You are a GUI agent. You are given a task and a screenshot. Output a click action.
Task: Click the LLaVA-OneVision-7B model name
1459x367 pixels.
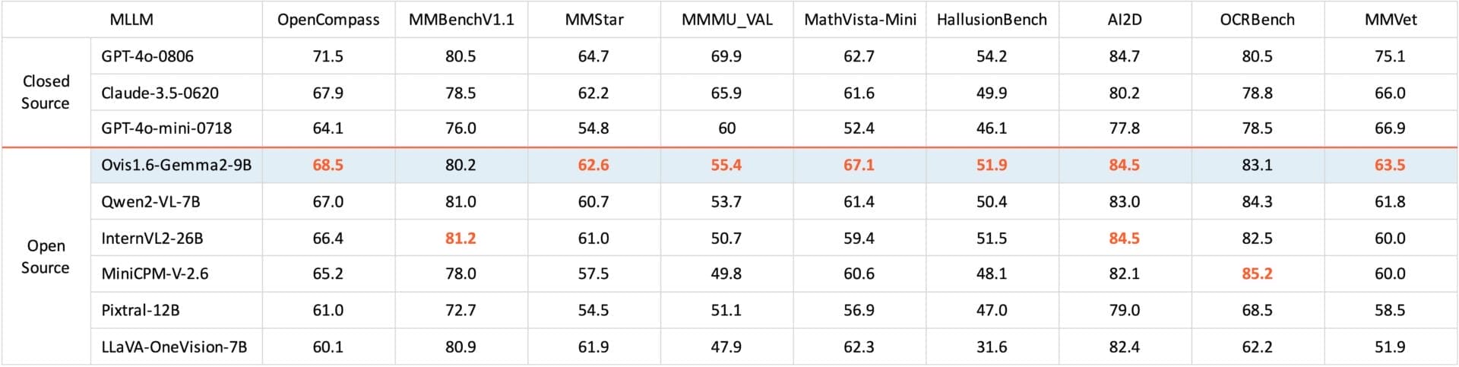click(174, 346)
